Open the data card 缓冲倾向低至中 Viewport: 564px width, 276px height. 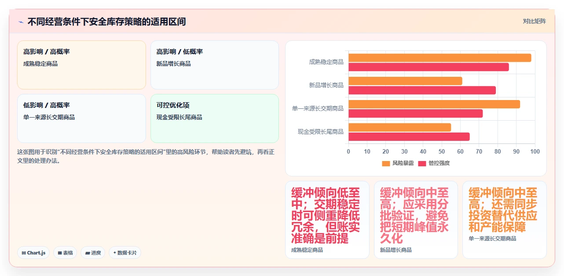point(327,220)
